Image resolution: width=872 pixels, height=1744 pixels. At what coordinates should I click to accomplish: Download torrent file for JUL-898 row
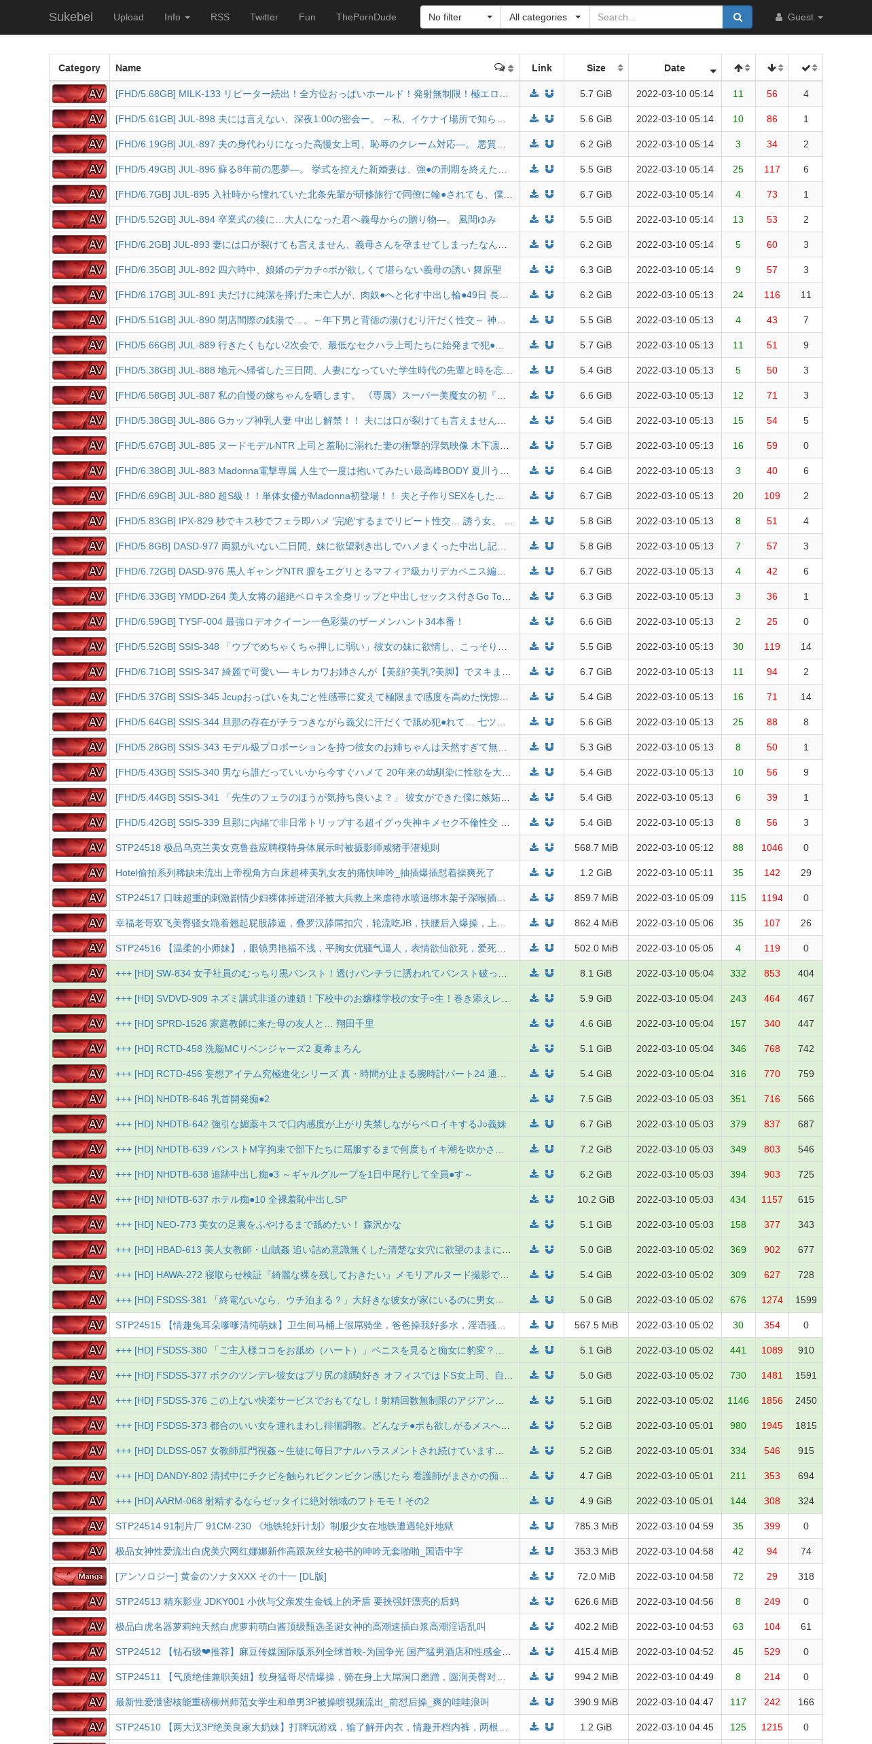tap(534, 119)
